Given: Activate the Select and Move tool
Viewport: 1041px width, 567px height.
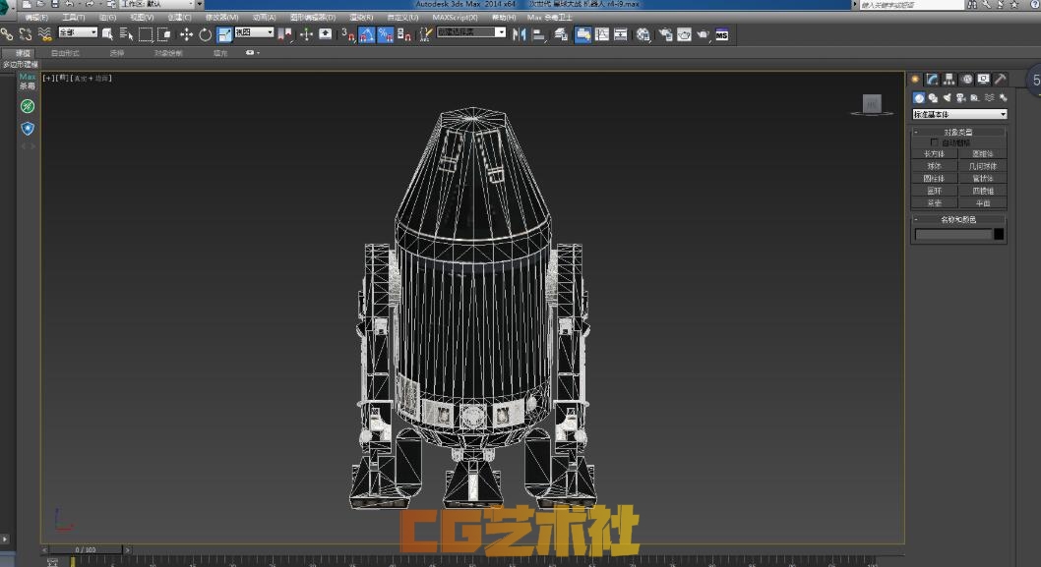Looking at the screenshot, I should click(186, 34).
